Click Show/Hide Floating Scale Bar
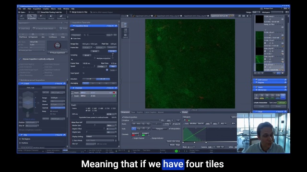 tap(49, 12)
